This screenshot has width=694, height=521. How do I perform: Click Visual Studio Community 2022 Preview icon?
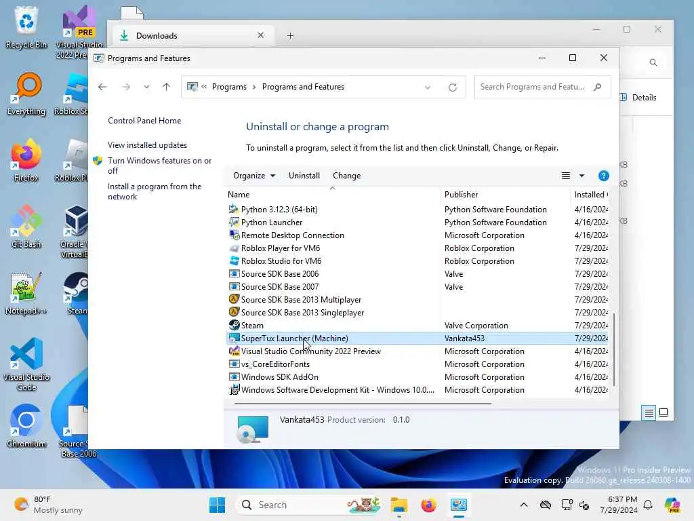click(234, 351)
